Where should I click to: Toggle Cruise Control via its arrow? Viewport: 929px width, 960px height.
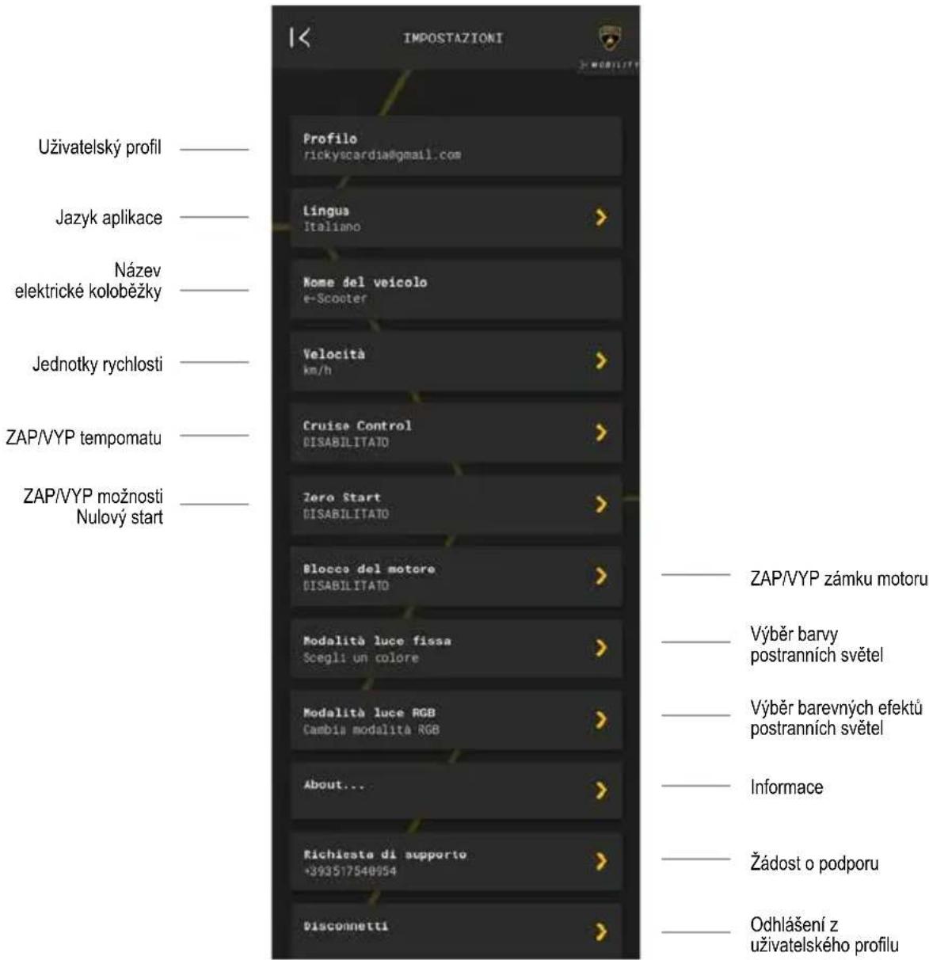click(x=601, y=432)
